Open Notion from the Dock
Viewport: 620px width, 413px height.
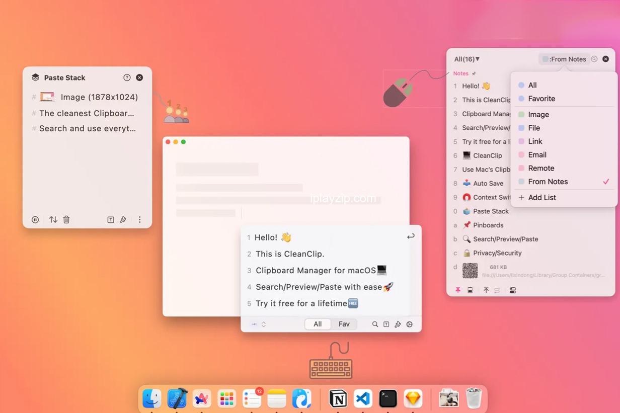[338, 398]
